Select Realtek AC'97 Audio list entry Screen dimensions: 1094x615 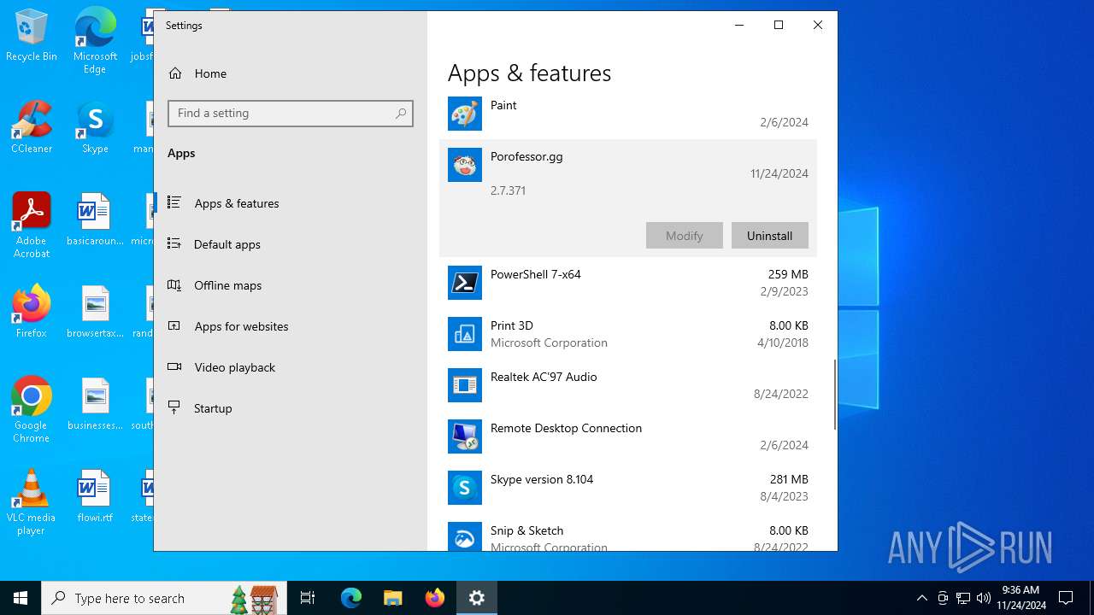(x=628, y=385)
